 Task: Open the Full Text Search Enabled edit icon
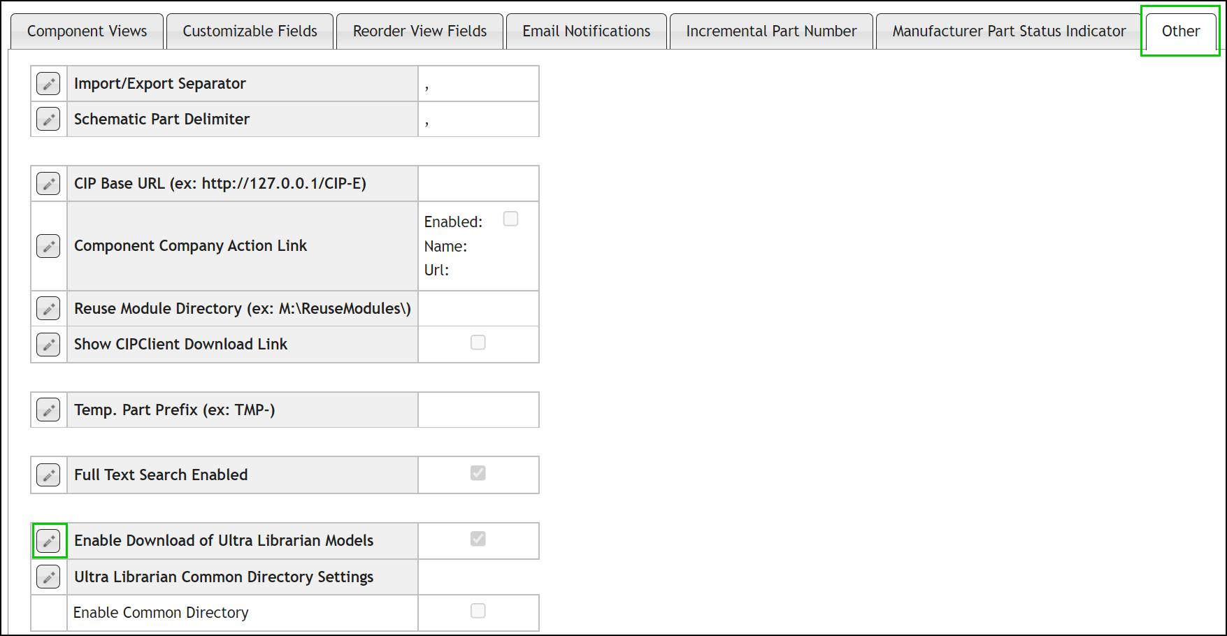tap(48, 475)
